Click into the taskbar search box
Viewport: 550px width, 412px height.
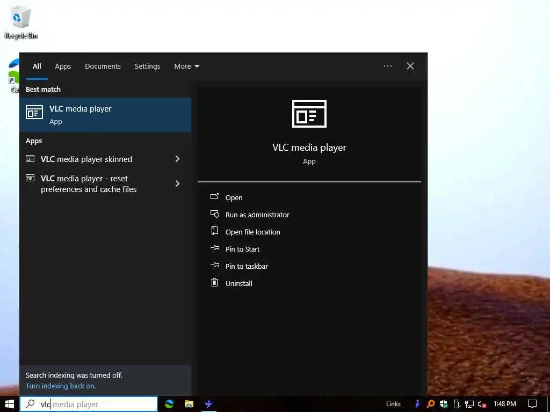click(x=89, y=404)
